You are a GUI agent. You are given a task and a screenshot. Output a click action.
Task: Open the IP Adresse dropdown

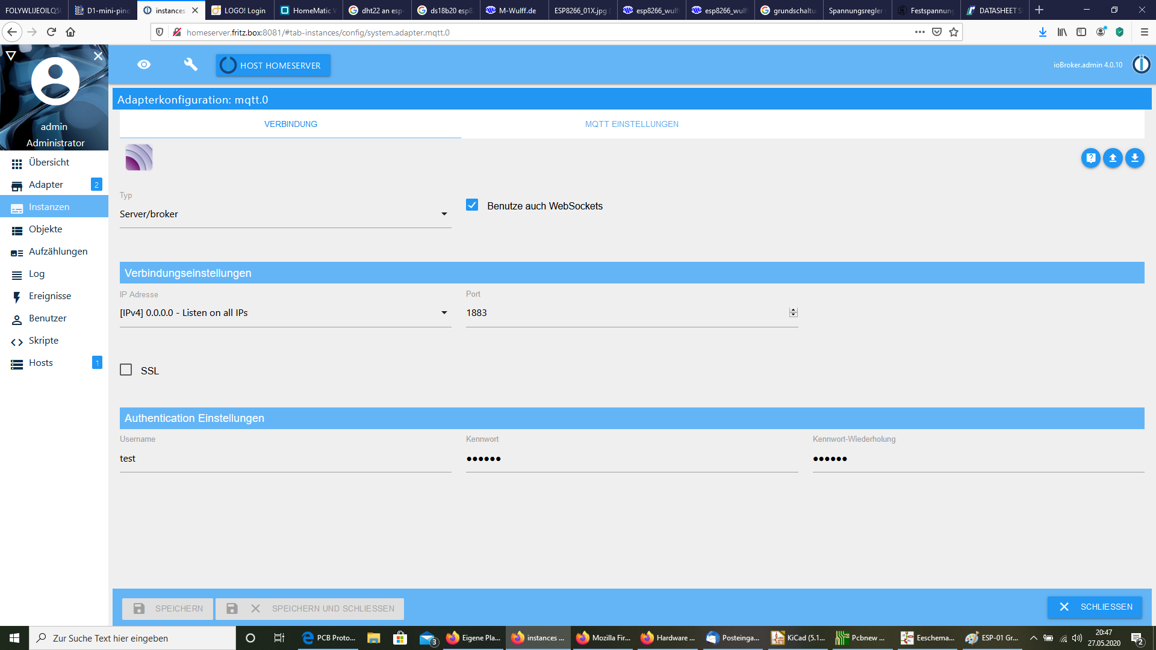pos(285,313)
